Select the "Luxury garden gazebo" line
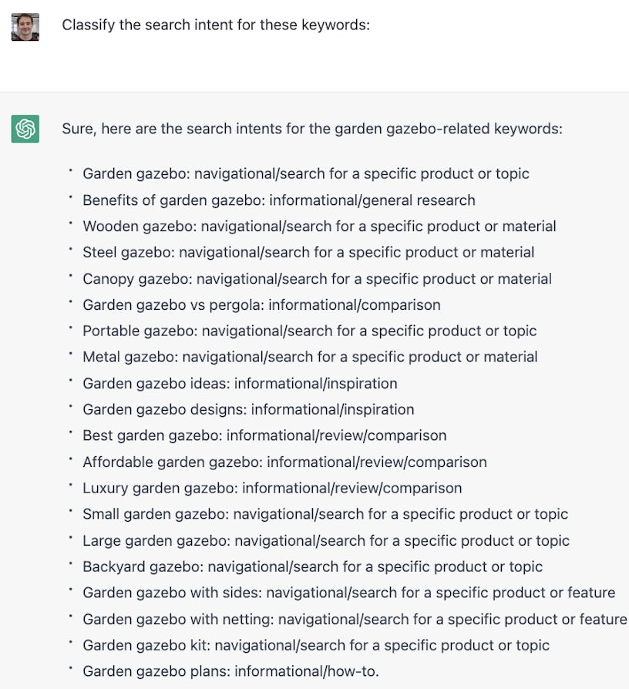The width and height of the screenshot is (629, 689). (272, 488)
